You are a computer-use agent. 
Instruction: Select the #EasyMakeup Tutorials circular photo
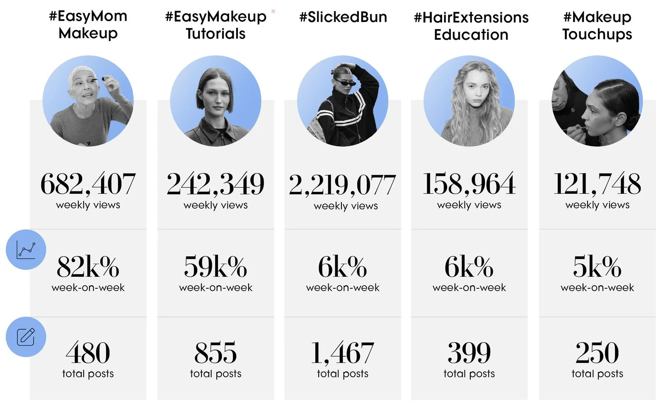click(215, 101)
